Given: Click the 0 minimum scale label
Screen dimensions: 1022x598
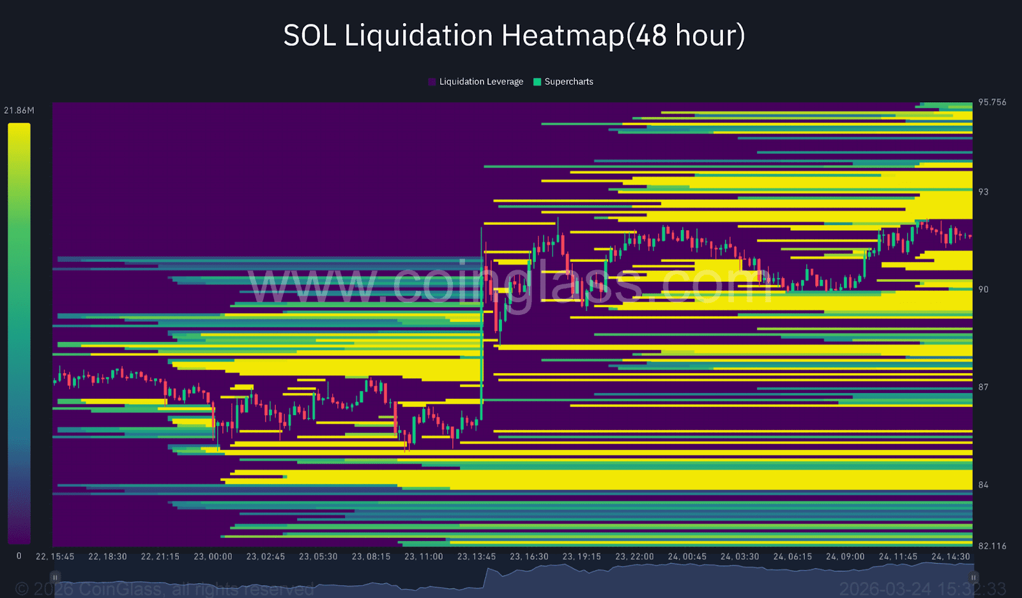Looking at the screenshot, I should click(19, 556).
